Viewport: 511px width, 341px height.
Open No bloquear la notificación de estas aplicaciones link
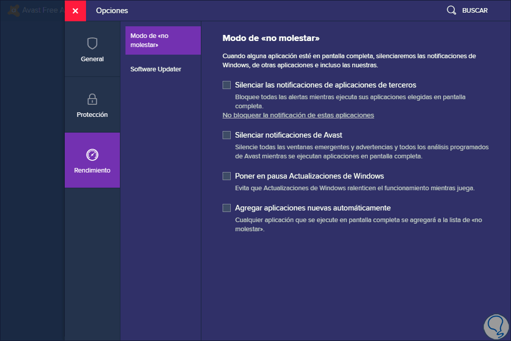(x=298, y=115)
